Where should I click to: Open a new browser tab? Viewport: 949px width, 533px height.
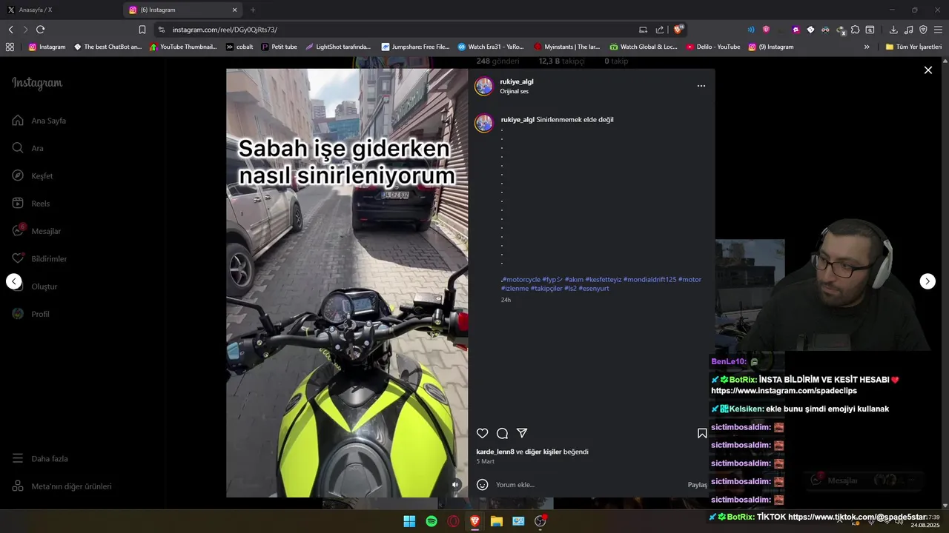coord(253,10)
